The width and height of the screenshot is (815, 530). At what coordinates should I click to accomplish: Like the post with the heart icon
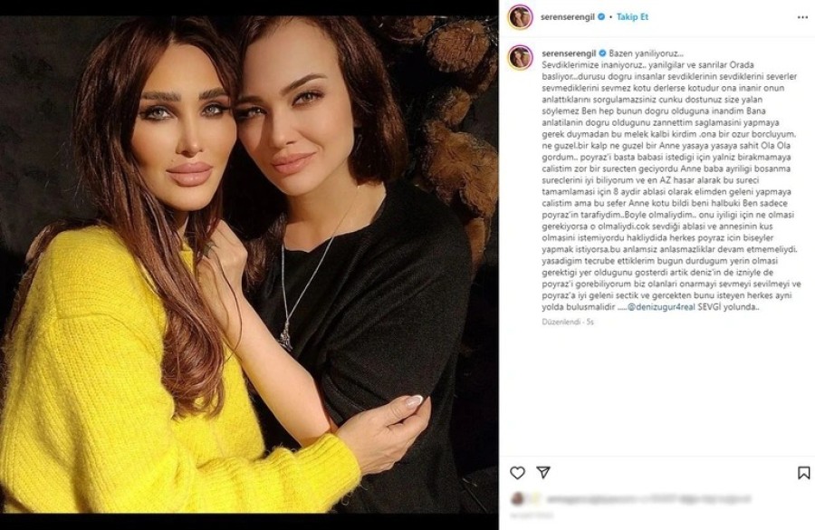click(517, 472)
